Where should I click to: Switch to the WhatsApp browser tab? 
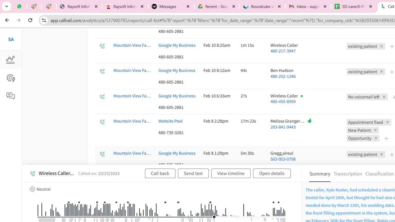(x=19, y=6)
